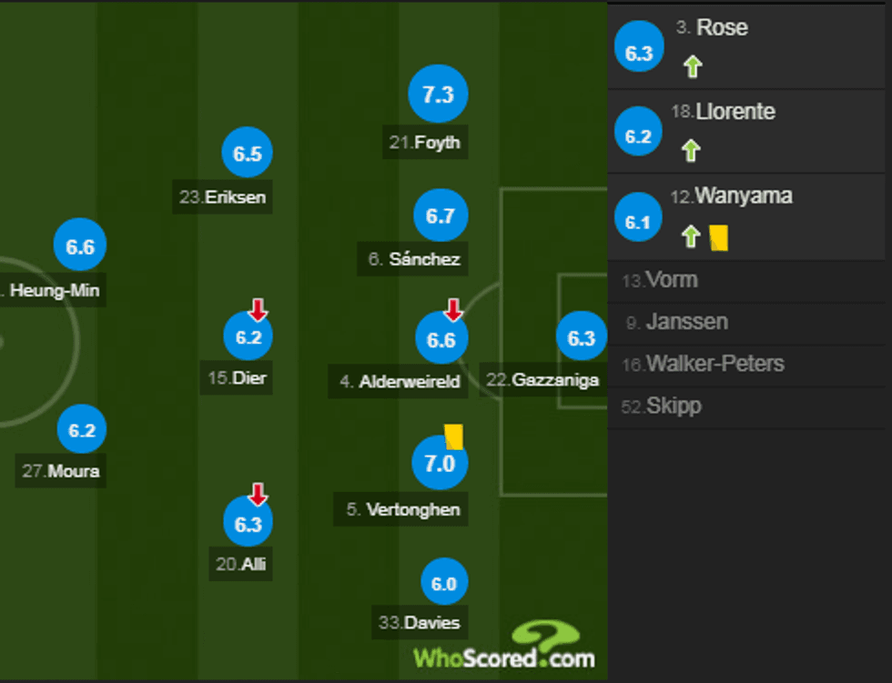892x683 pixels.
Task: Select Gazzaniga's 6.3 goalkeeper rating circle
Action: [581, 336]
